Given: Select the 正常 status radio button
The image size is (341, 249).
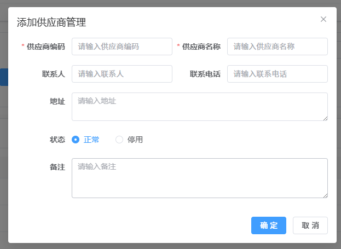Looking at the screenshot, I should pos(76,140).
